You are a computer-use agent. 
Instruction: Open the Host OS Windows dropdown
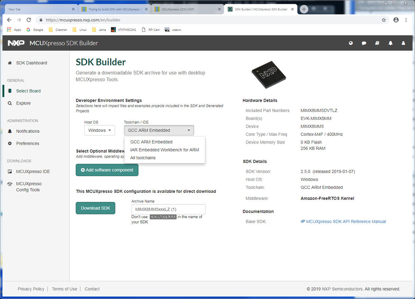[100, 130]
